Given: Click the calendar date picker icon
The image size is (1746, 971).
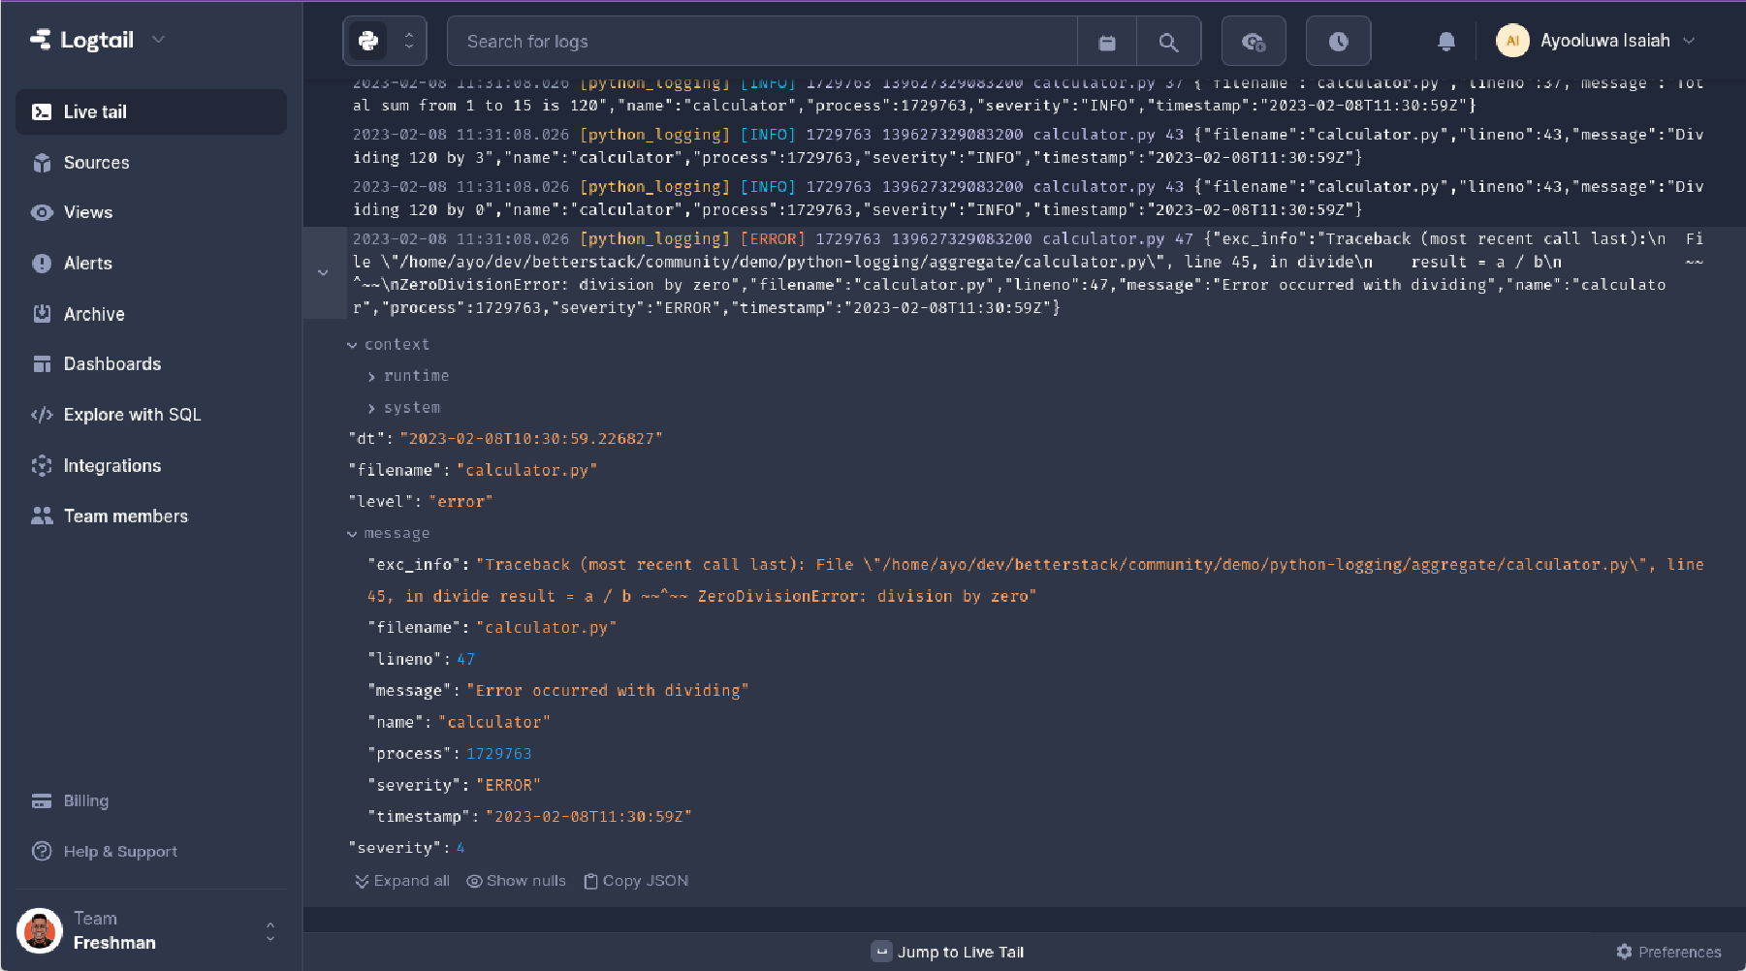Looking at the screenshot, I should (x=1106, y=42).
